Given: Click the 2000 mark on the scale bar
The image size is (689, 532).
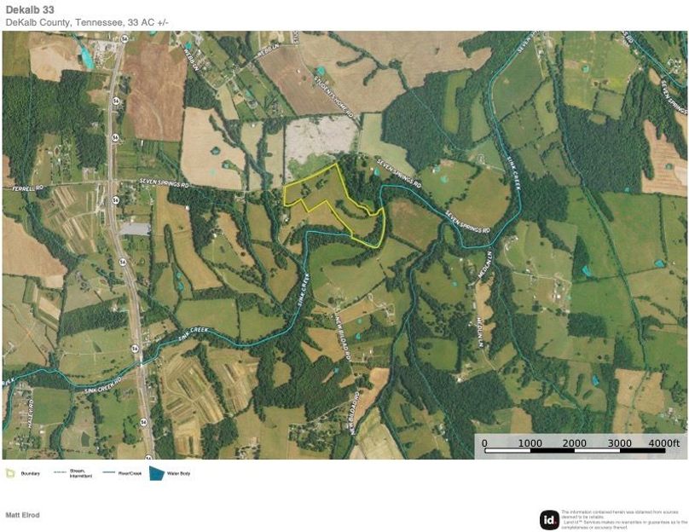Looking at the screenshot, I should [574, 443].
